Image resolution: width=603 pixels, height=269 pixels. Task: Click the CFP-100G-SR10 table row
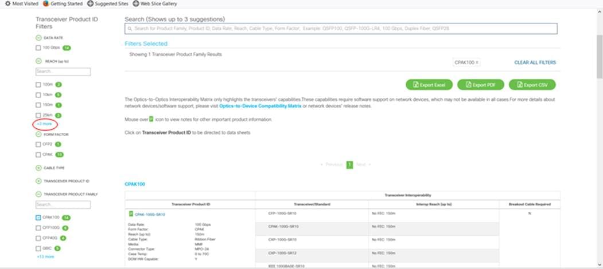[378, 216]
